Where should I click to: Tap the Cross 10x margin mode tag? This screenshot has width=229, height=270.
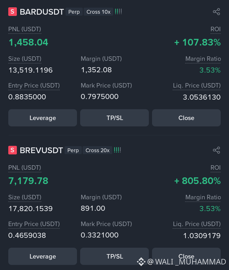click(98, 12)
